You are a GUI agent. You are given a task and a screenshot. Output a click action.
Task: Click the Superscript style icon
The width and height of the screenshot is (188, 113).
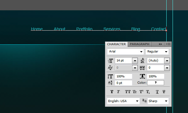[141, 92]
